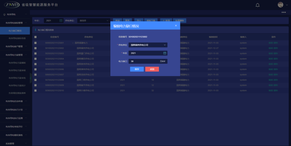Click the 保存 button in dialog
Screen dimensions: 291x146
click(137, 69)
